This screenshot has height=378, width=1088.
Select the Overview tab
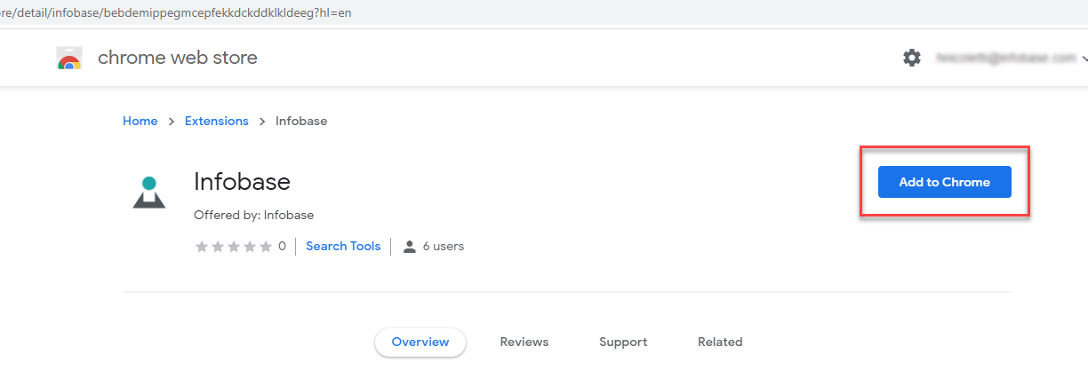pyautogui.click(x=420, y=343)
